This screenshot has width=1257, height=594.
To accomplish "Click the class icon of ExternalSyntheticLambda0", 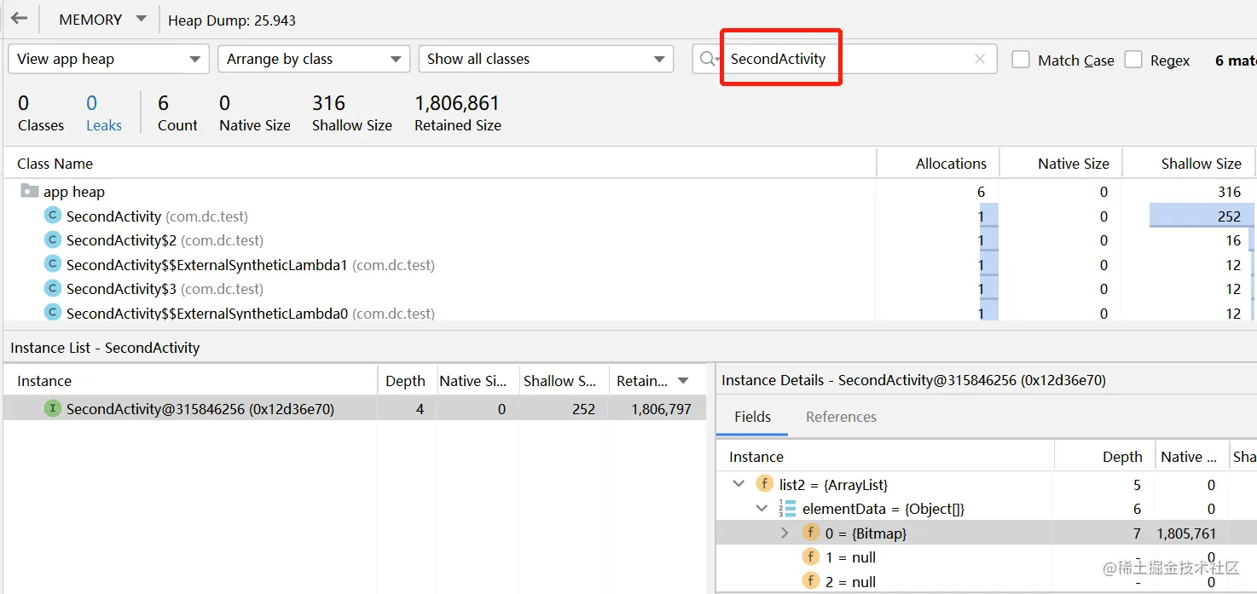I will tap(53, 313).
